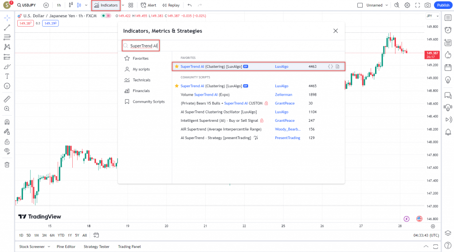Select the ruler measure tool
The image size is (454, 252).
pos(7,99)
